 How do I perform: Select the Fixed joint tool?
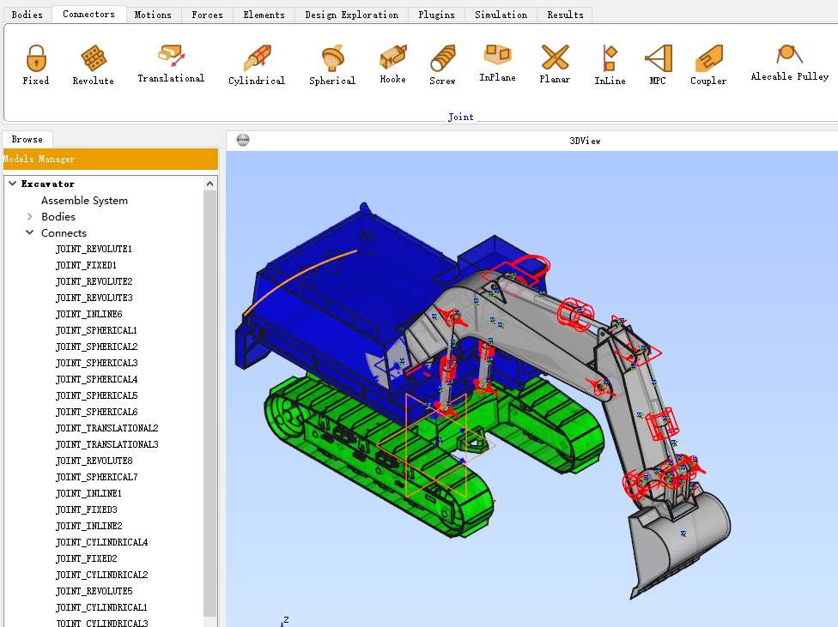pyautogui.click(x=36, y=64)
